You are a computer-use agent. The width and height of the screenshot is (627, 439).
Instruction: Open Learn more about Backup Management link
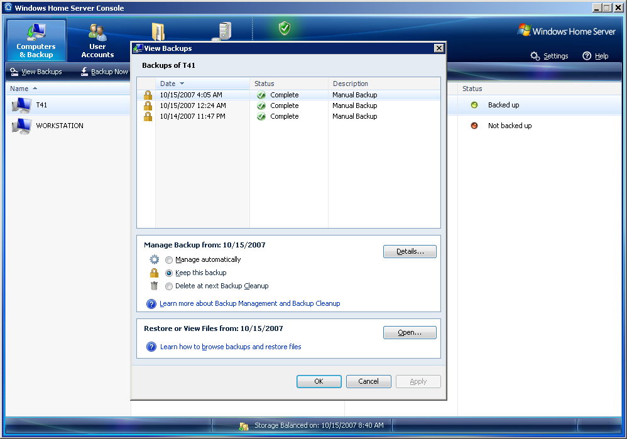tap(250, 303)
